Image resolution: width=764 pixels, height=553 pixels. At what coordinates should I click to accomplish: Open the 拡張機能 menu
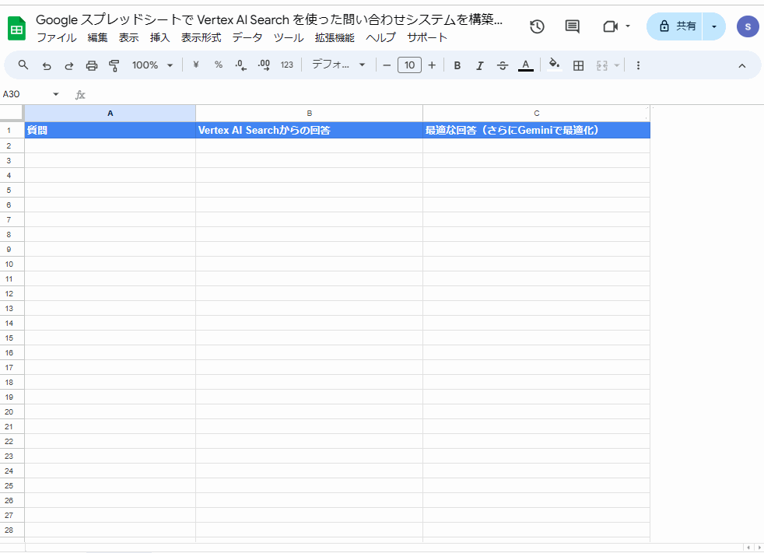[x=334, y=37]
